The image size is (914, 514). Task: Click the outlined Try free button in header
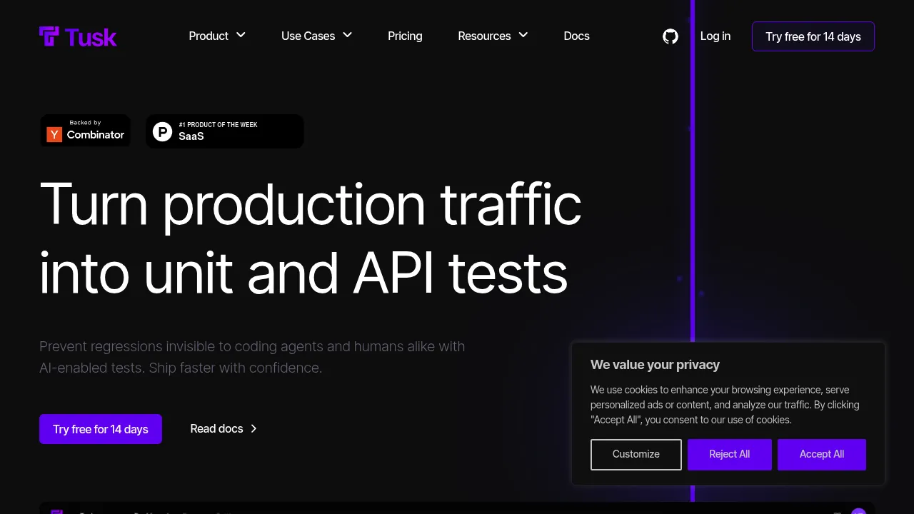click(x=813, y=36)
